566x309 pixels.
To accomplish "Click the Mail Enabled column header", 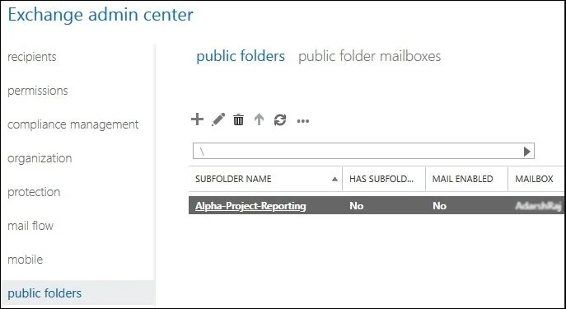I will point(467,179).
